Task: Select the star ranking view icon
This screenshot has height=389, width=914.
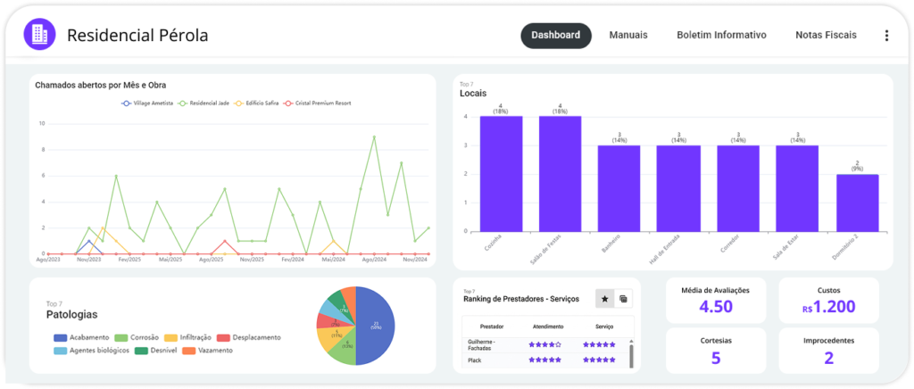Action: tap(604, 298)
